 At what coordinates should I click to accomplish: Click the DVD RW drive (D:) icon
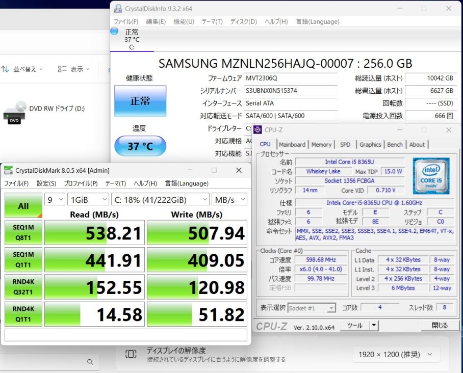click(15, 112)
